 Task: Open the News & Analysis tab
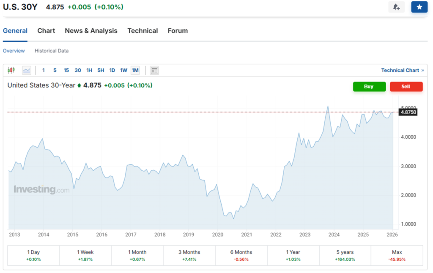click(91, 31)
